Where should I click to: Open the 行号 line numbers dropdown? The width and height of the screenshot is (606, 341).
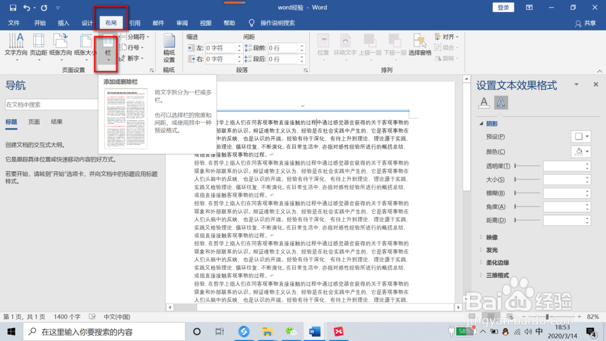(132, 47)
